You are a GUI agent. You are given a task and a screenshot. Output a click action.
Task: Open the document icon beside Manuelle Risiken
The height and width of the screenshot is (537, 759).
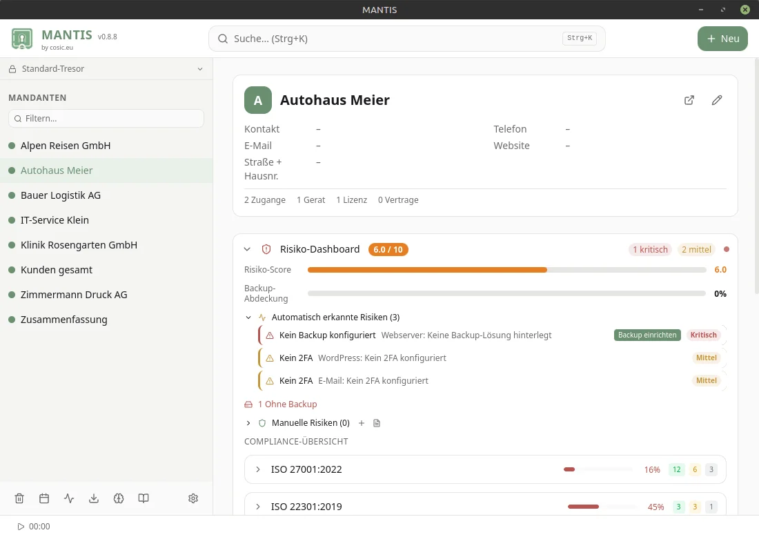pos(377,423)
